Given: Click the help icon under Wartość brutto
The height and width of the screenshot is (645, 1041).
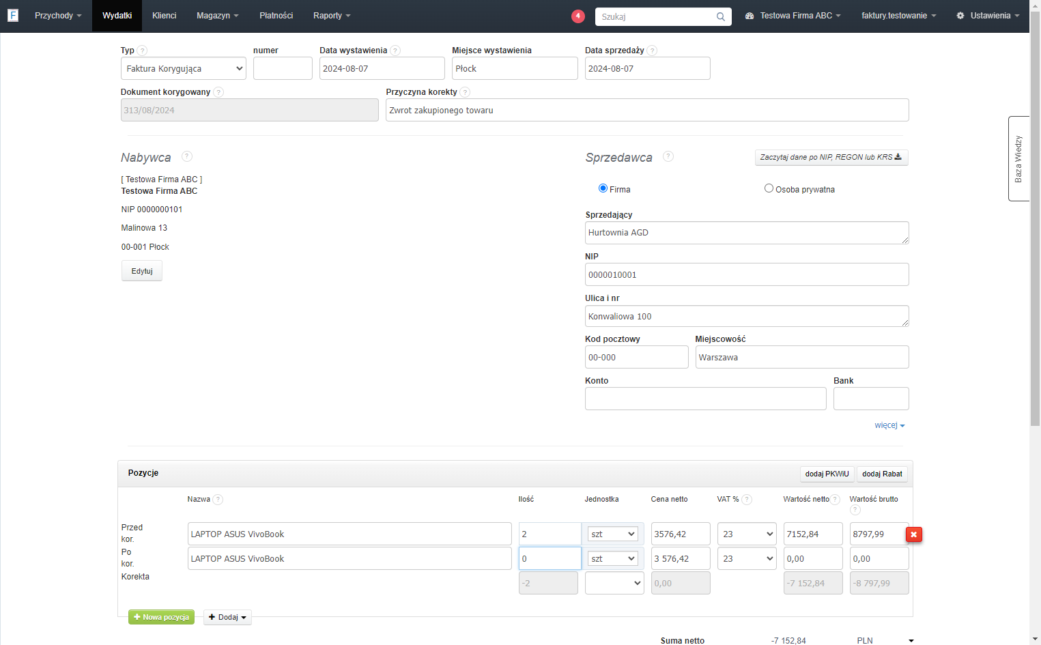Looking at the screenshot, I should (855, 510).
